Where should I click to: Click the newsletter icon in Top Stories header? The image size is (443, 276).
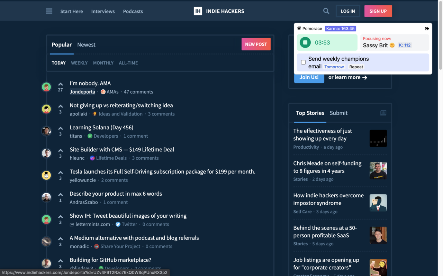click(383, 113)
